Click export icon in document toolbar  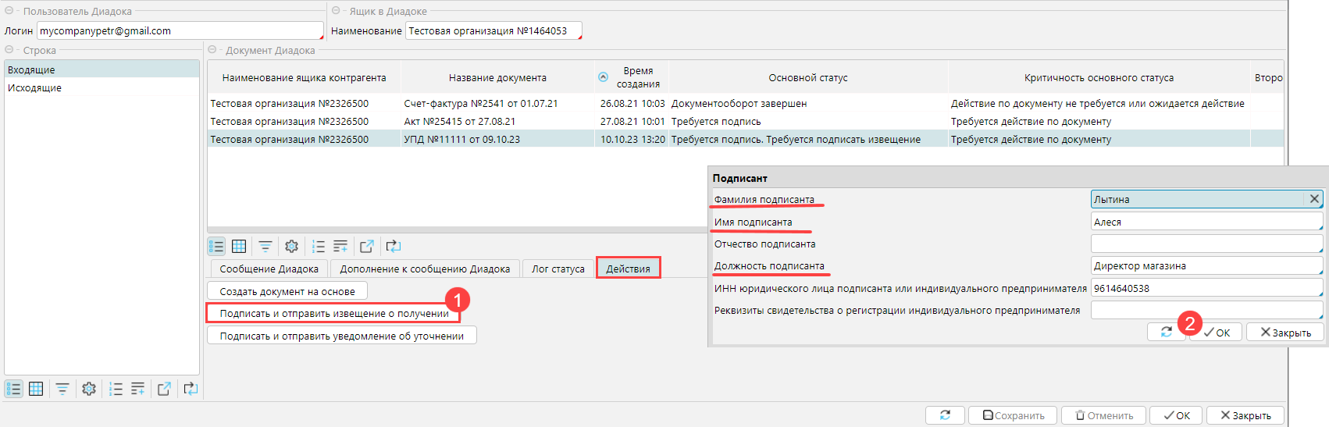(366, 247)
